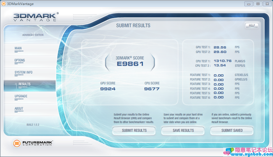Click the FEATURE TEST 6 label
The width and height of the screenshot is (273, 157).
[200, 98]
